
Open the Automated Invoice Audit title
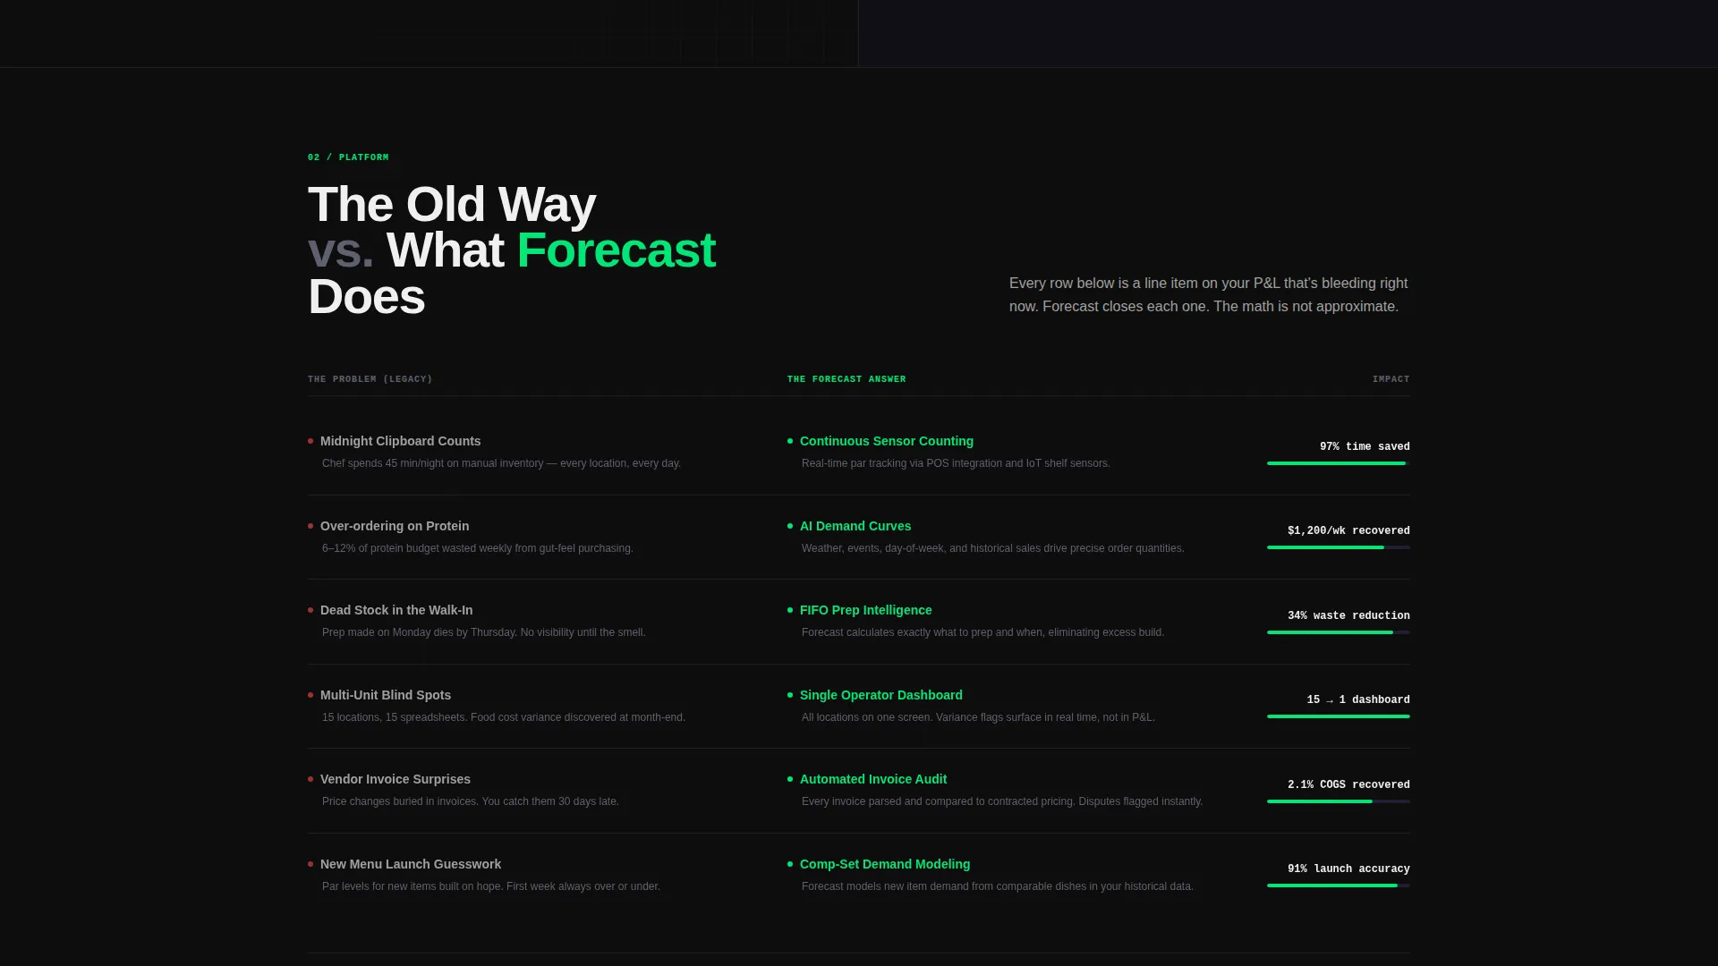873,779
